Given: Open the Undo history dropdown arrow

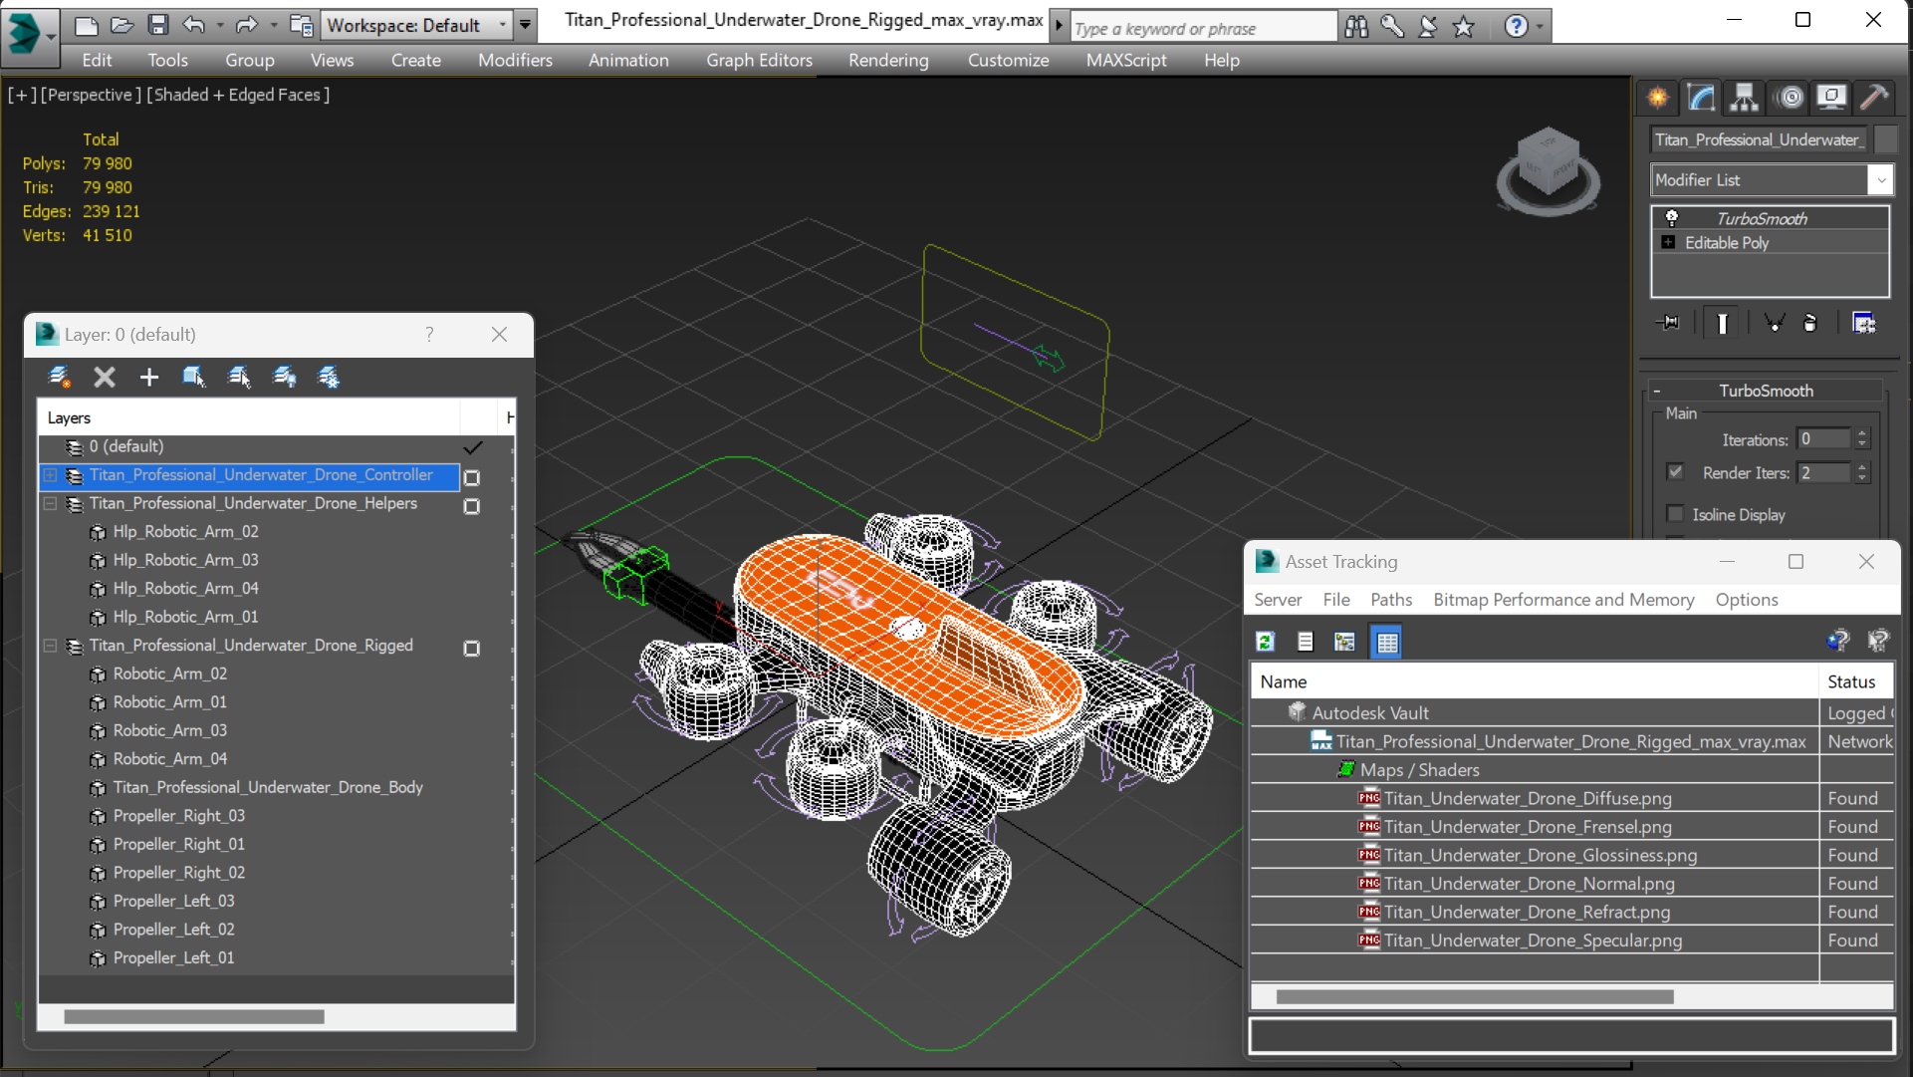Looking at the screenshot, I should (219, 26).
